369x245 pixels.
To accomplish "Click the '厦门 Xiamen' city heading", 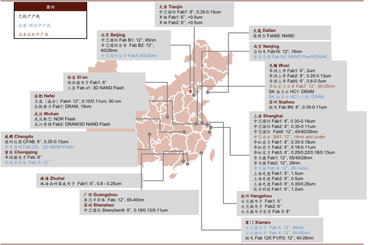I will tap(258, 222).
